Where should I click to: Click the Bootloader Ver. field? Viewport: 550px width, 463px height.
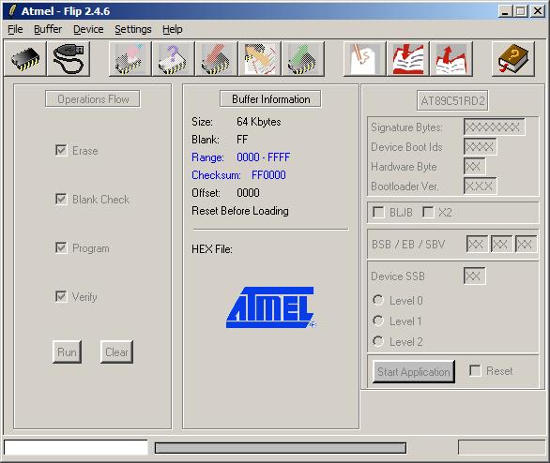click(481, 186)
